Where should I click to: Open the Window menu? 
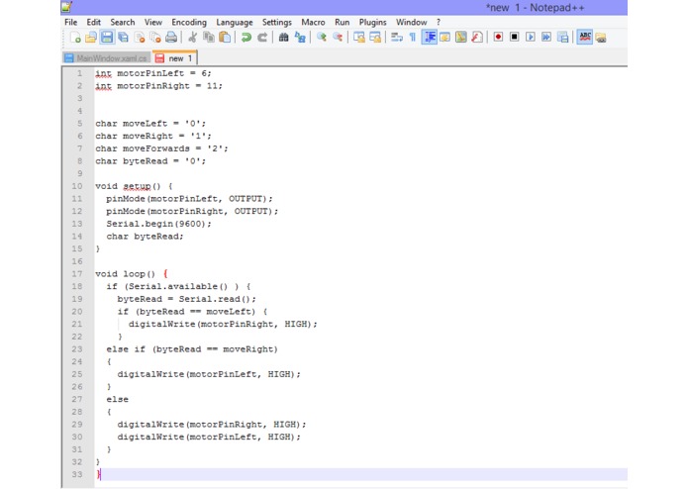[x=411, y=22]
